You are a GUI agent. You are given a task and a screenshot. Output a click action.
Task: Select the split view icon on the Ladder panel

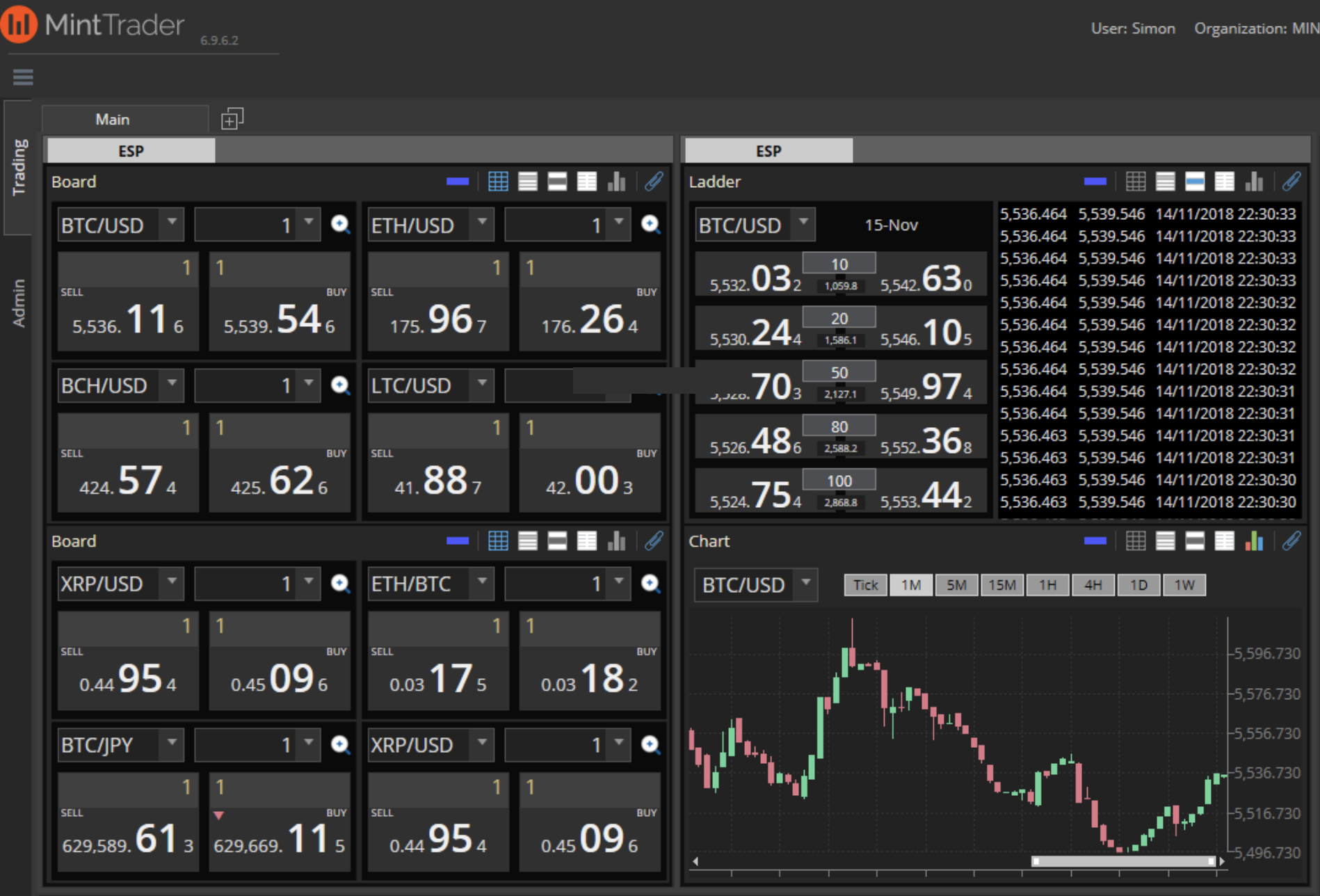click(x=1196, y=182)
